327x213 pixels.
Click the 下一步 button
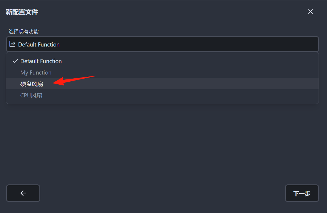tap(302, 193)
